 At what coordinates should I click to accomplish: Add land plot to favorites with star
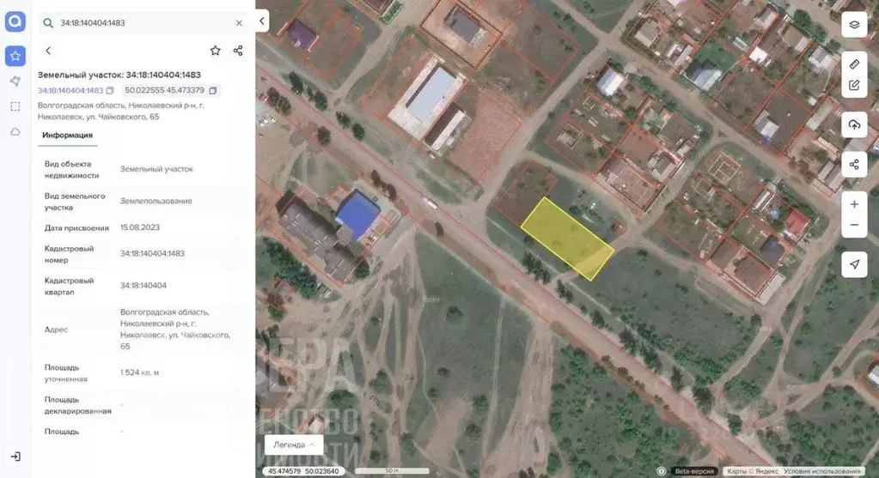(215, 51)
